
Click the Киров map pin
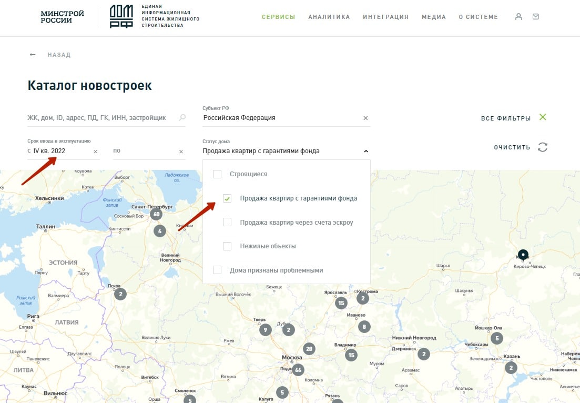point(523,255)
